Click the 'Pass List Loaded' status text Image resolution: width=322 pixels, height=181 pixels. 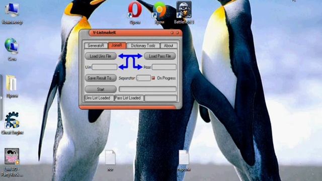[128, 98]
